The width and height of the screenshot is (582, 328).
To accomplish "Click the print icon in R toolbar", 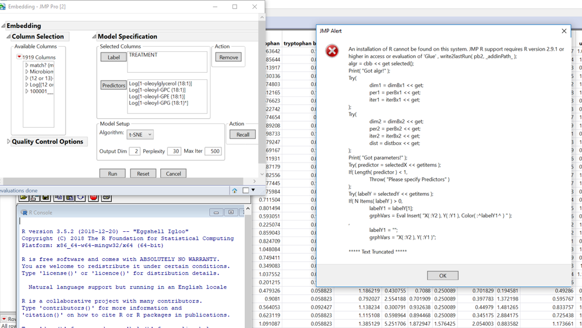I will (107, 197).
